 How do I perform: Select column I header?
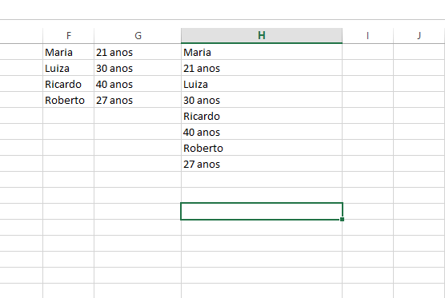point(368,36)
